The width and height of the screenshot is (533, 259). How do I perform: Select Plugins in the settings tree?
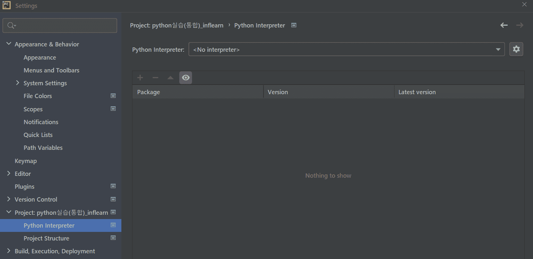click(25, 187)
